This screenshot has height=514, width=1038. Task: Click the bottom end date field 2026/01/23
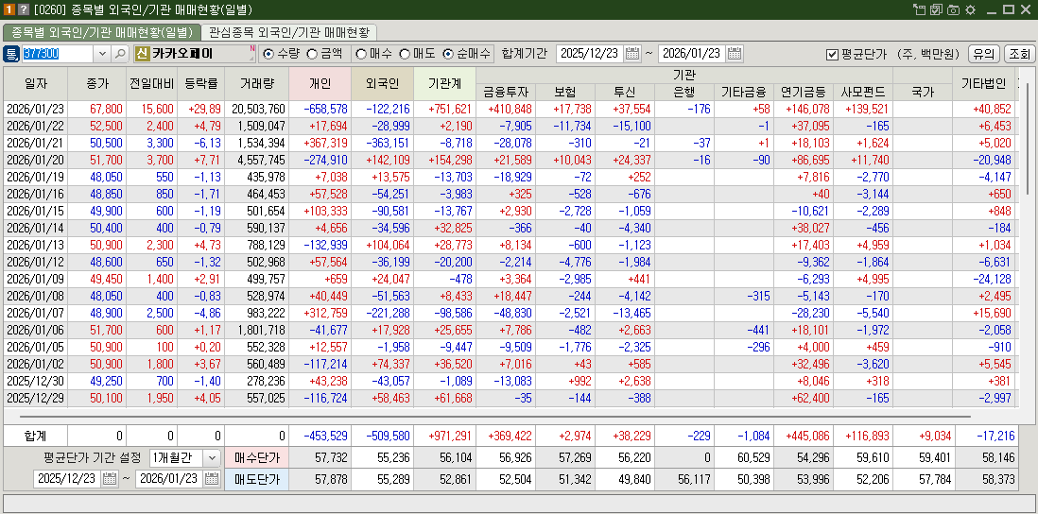(170, 479)
